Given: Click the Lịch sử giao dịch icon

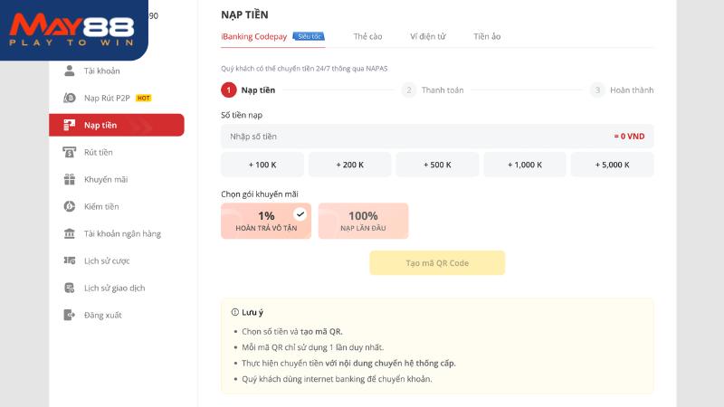Looking at the screenshot, I should [70, 288].
